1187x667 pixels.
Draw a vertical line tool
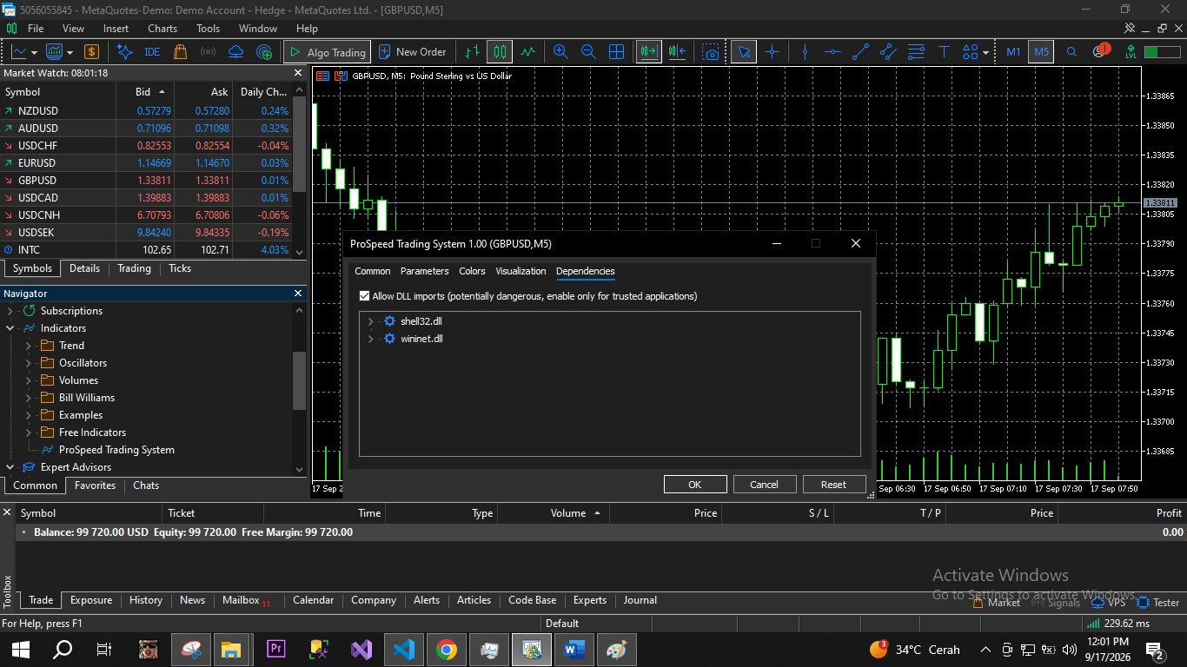[805, 52]
